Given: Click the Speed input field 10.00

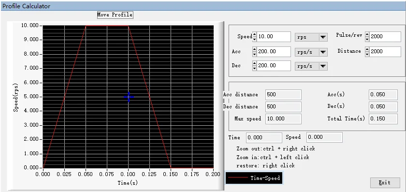Looking at the screenshot, I should tap(274, 37).
